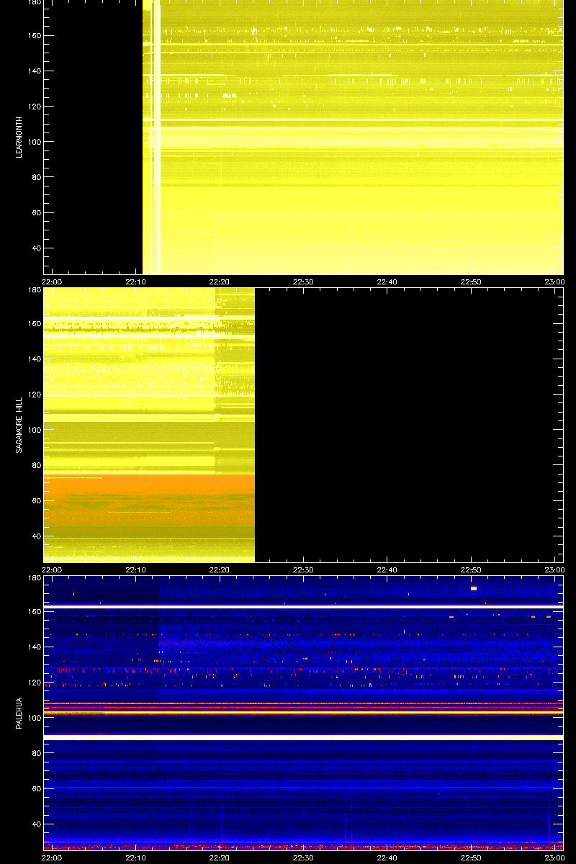Viewport: 576px width, 864px height.
Task: Select 22:30 time label under Learmonth panel
Action: click(303, 282)
